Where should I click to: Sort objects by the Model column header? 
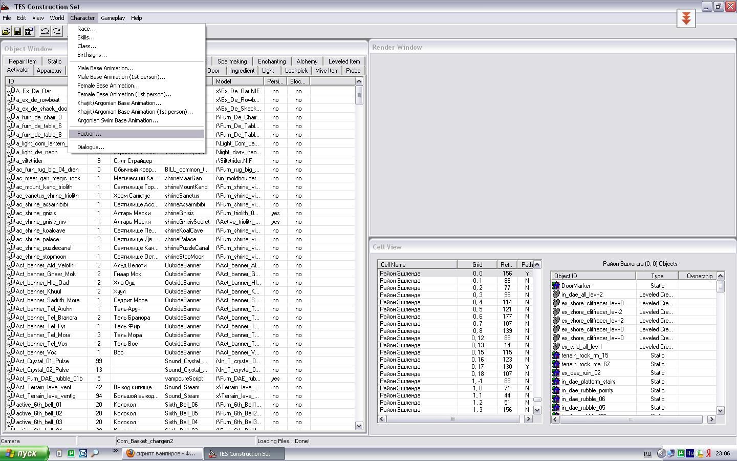pos(239,81)
